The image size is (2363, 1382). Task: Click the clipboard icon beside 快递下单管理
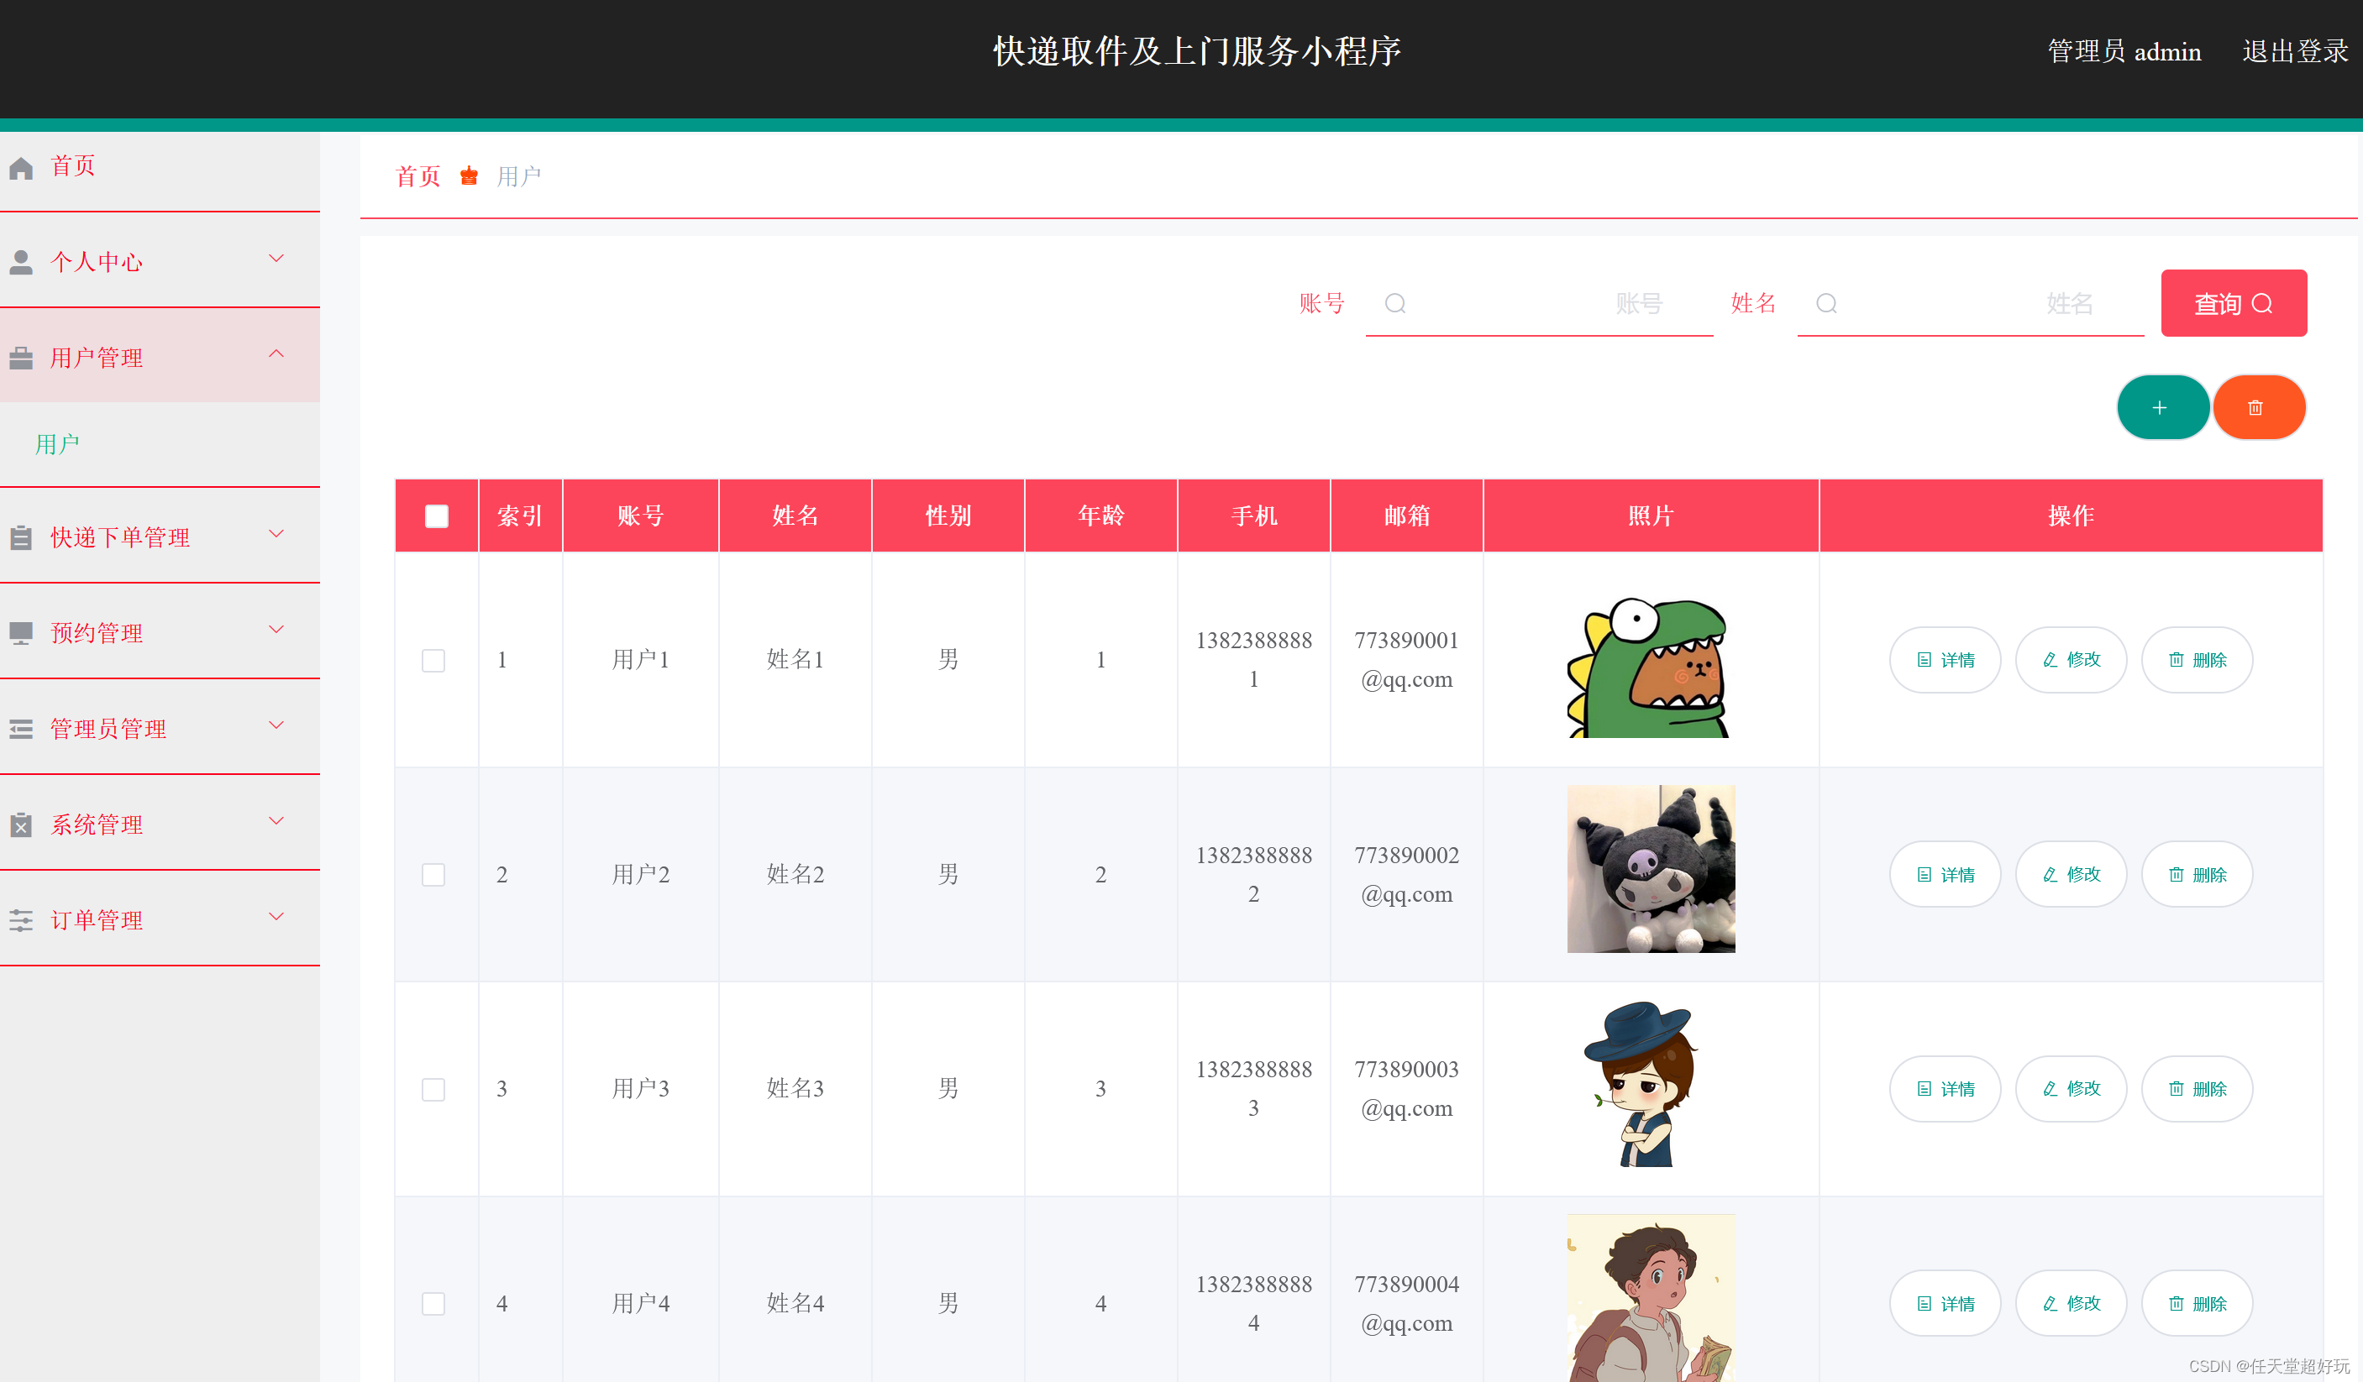tap(22, 538)
